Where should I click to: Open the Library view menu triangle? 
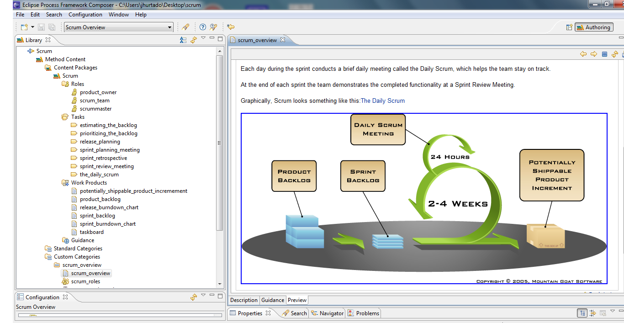[x=203, y=38]
